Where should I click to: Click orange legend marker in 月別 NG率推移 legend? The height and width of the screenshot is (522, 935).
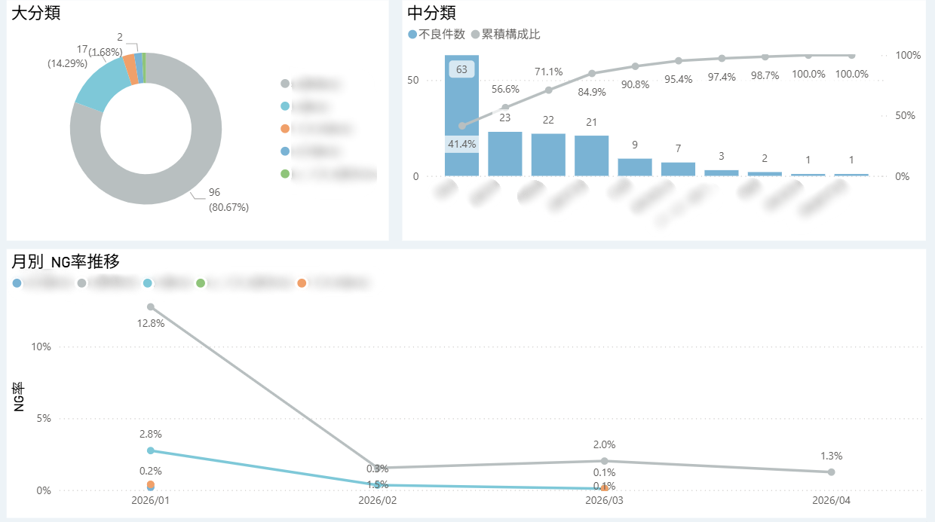(302, 283)
